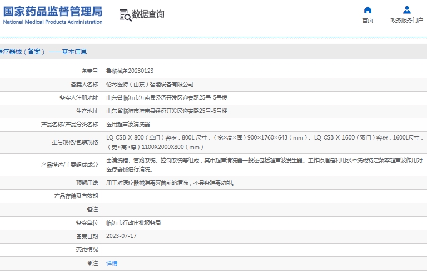
Task: Click the National Medical Products Administration text
Action: click(53, 22)
